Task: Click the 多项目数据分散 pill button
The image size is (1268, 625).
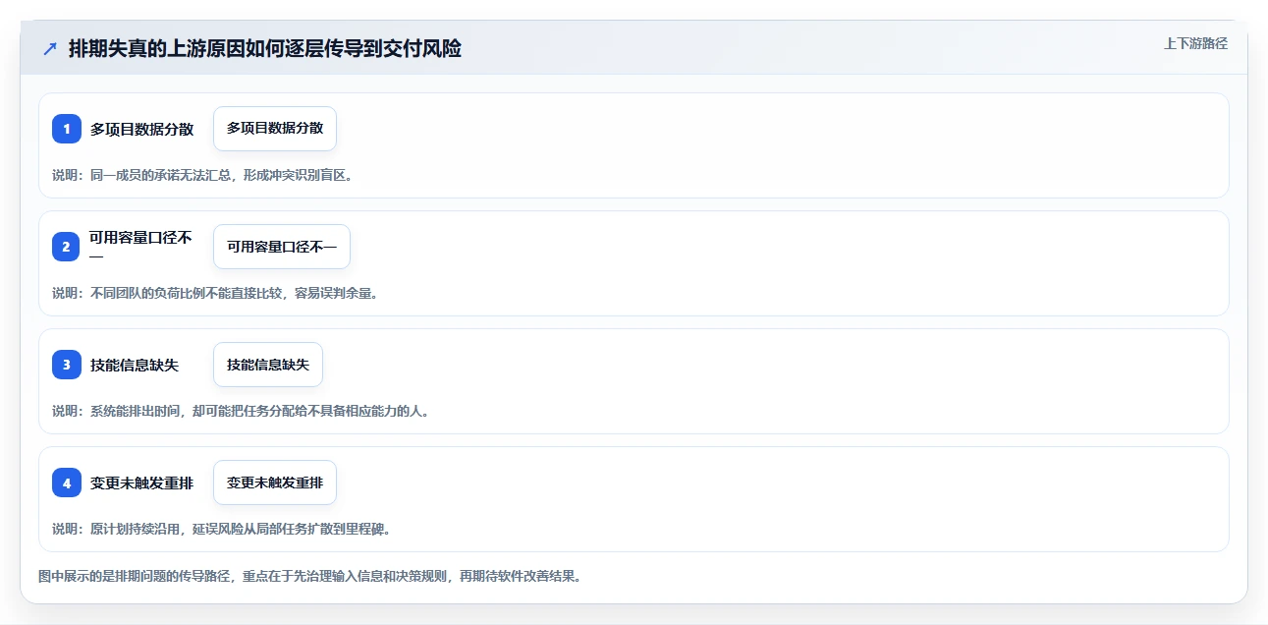Action: [x=275, y=129]
